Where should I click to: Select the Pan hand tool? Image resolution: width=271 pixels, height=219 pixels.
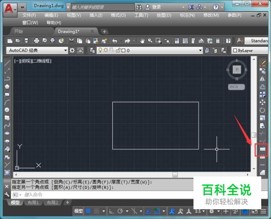[x=142, y=41]
